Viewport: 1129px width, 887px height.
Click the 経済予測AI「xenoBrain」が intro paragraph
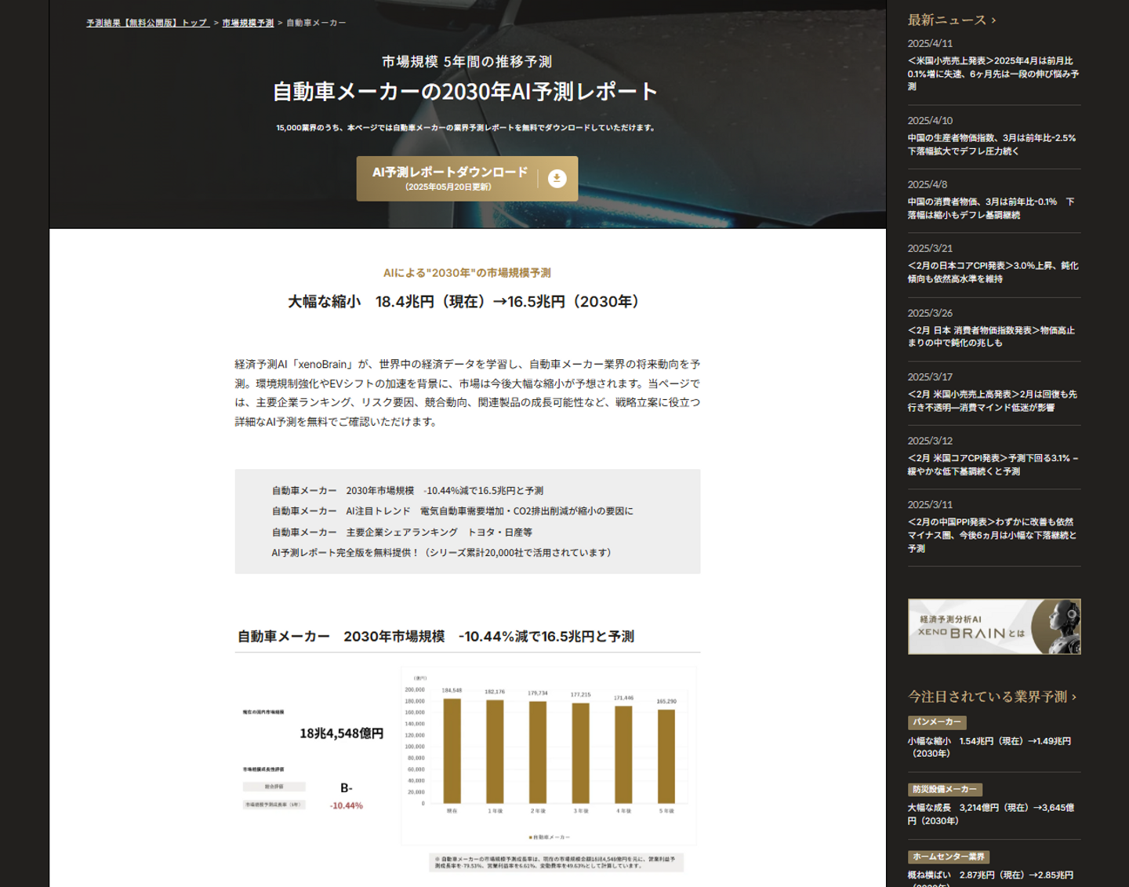point(467,393)
